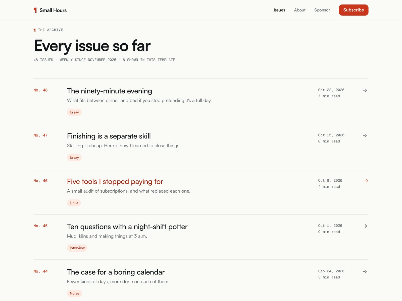Viewport: 402px width, 301px height.
Task: Open 'The case for a boring calendar'
Action: click(x=116, y=272)
